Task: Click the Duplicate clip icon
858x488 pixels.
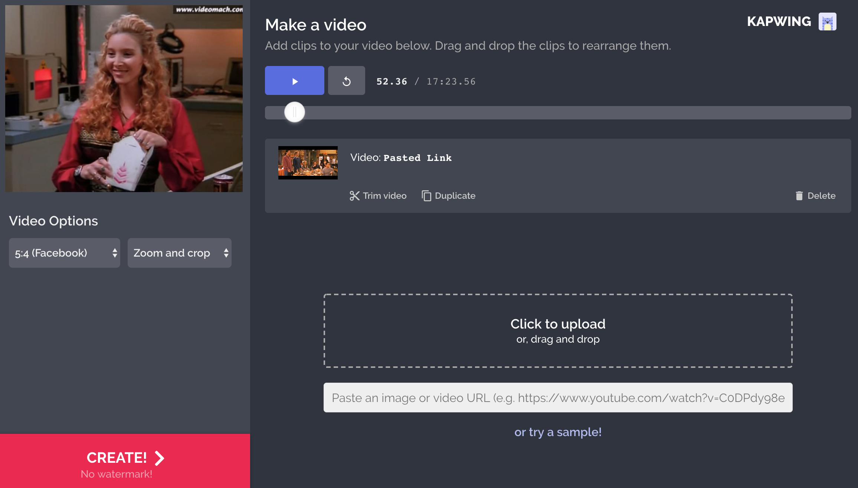Action: [426, 196]
